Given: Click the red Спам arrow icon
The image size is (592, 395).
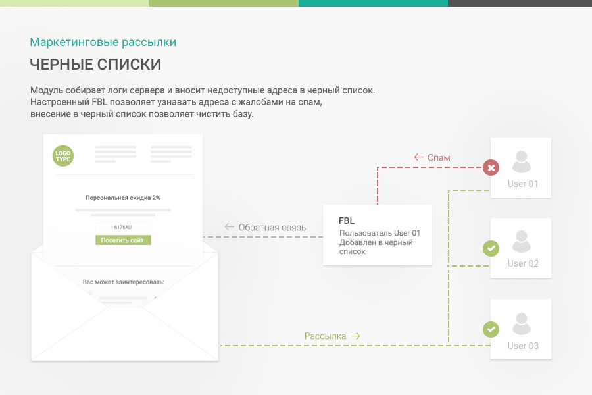Looking at the screenshot, I should (x=418, y=157).
